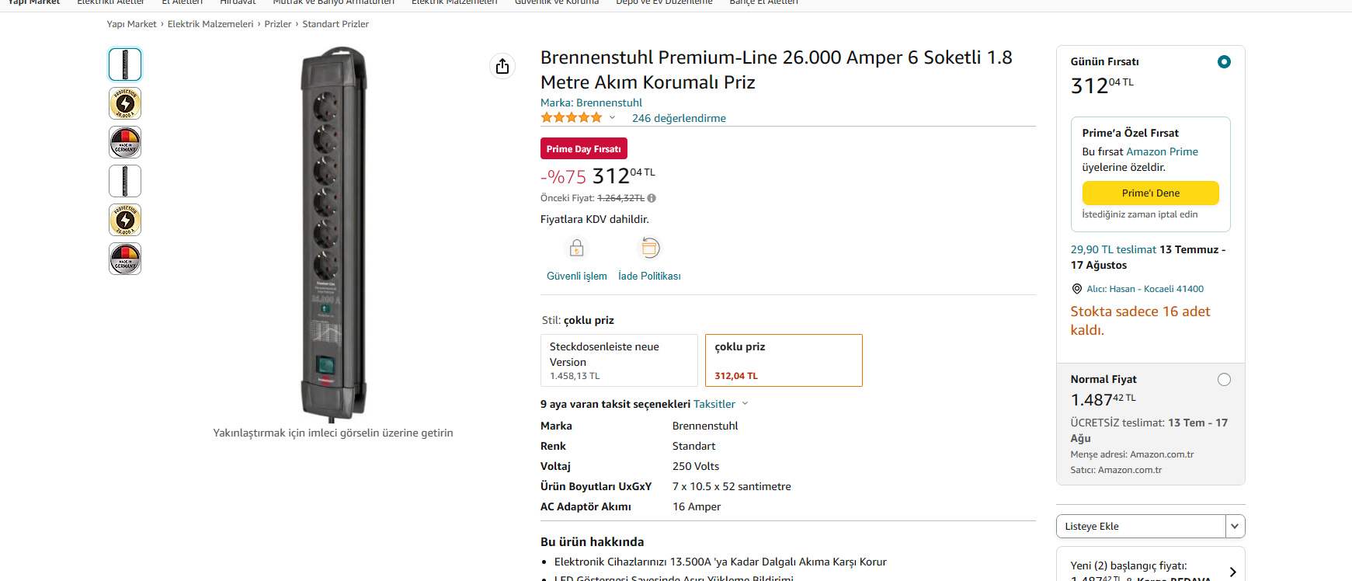Open the Yeni (2) offers arrow
This screenshot has width=1352, height=581.
point(1232,572)
